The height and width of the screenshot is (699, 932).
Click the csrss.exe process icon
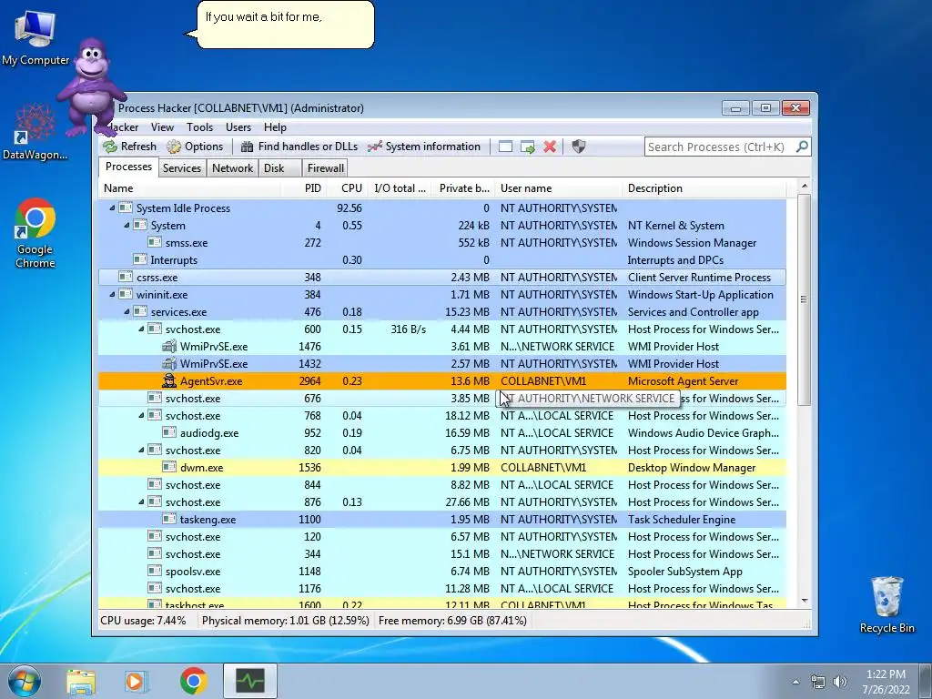click(x=126, y=277)
